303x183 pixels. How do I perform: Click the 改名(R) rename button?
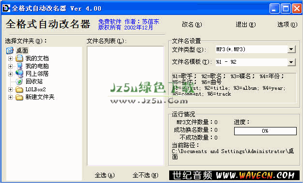pos(192,25)
